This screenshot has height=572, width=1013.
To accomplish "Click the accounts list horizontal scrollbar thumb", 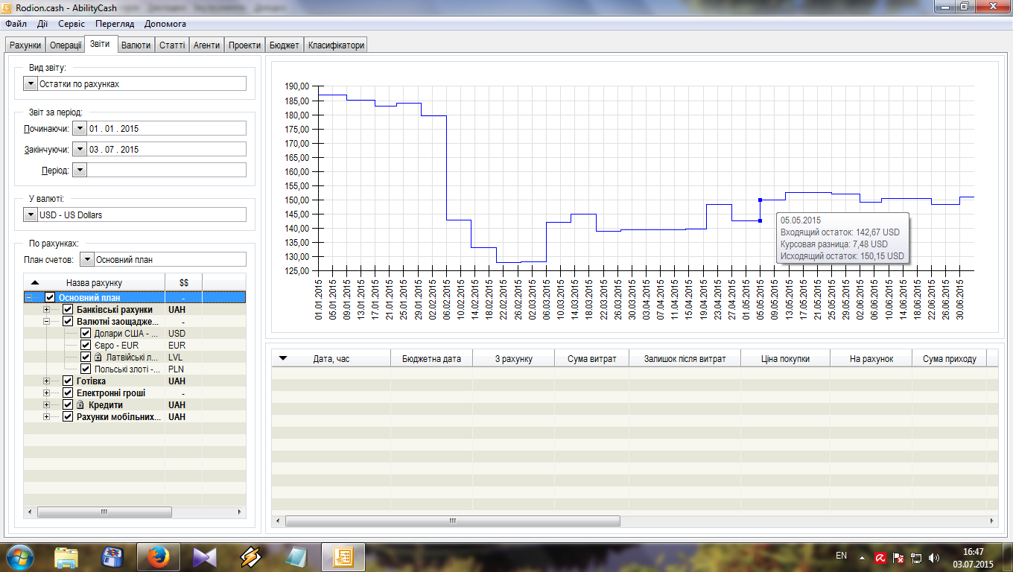I will click(x=104, y=512).
